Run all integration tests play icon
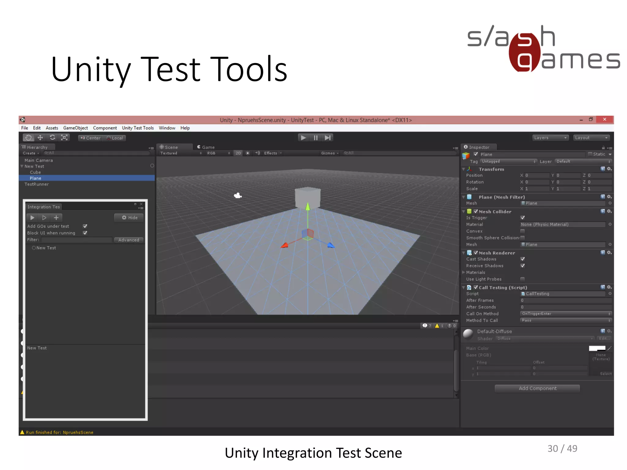Screen dimensions: 627x470 [32, 218]
